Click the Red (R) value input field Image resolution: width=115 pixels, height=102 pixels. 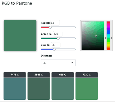coord(55,23)
